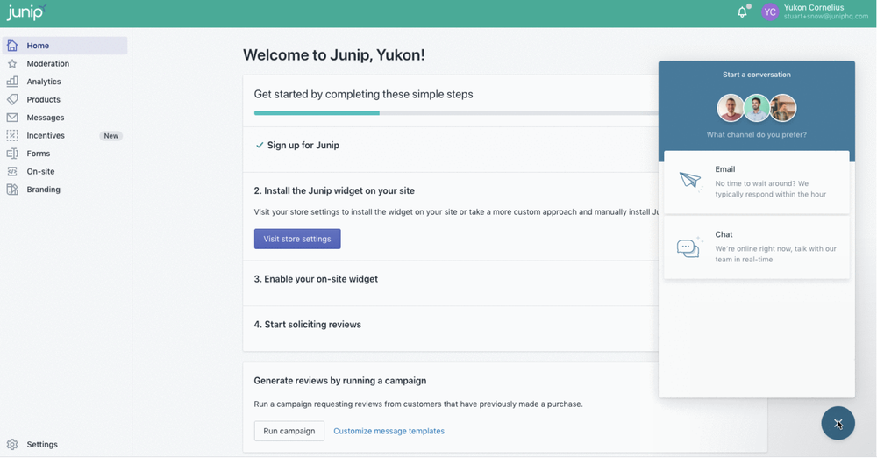Screen dimensions: 877x458
Task: Click the Settings gear icon
Action: pyautogui.click(x=12, y=444)
